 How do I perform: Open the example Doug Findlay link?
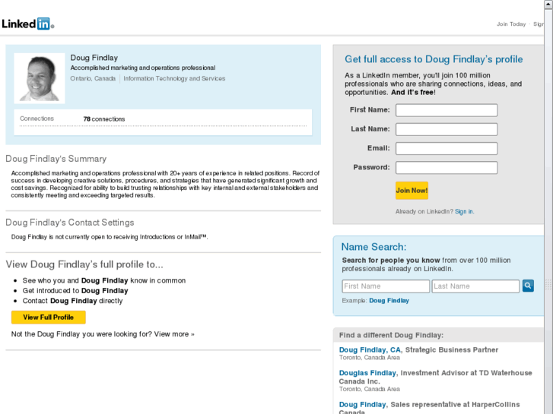tap(389, 301)
